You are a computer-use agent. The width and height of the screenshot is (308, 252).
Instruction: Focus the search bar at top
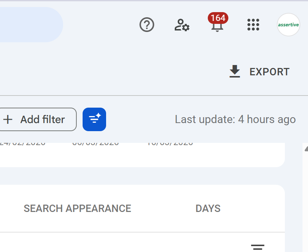[x=29, y=25]
